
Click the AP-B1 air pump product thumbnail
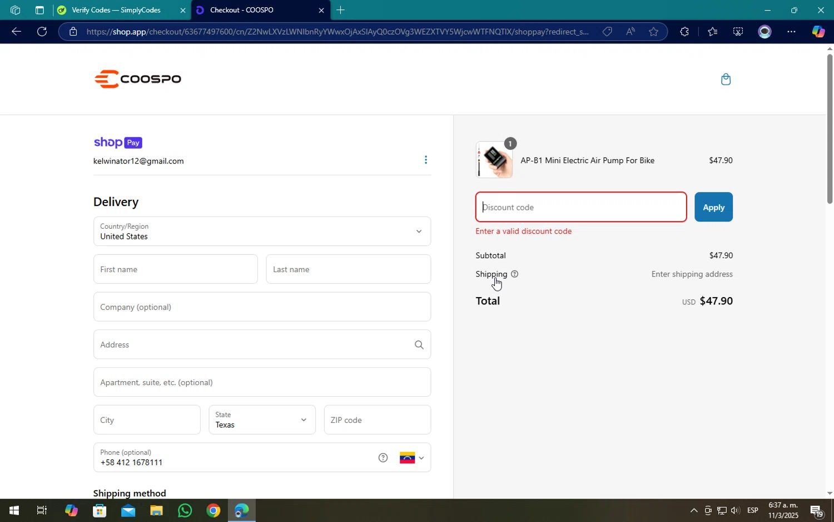[494, 160]
